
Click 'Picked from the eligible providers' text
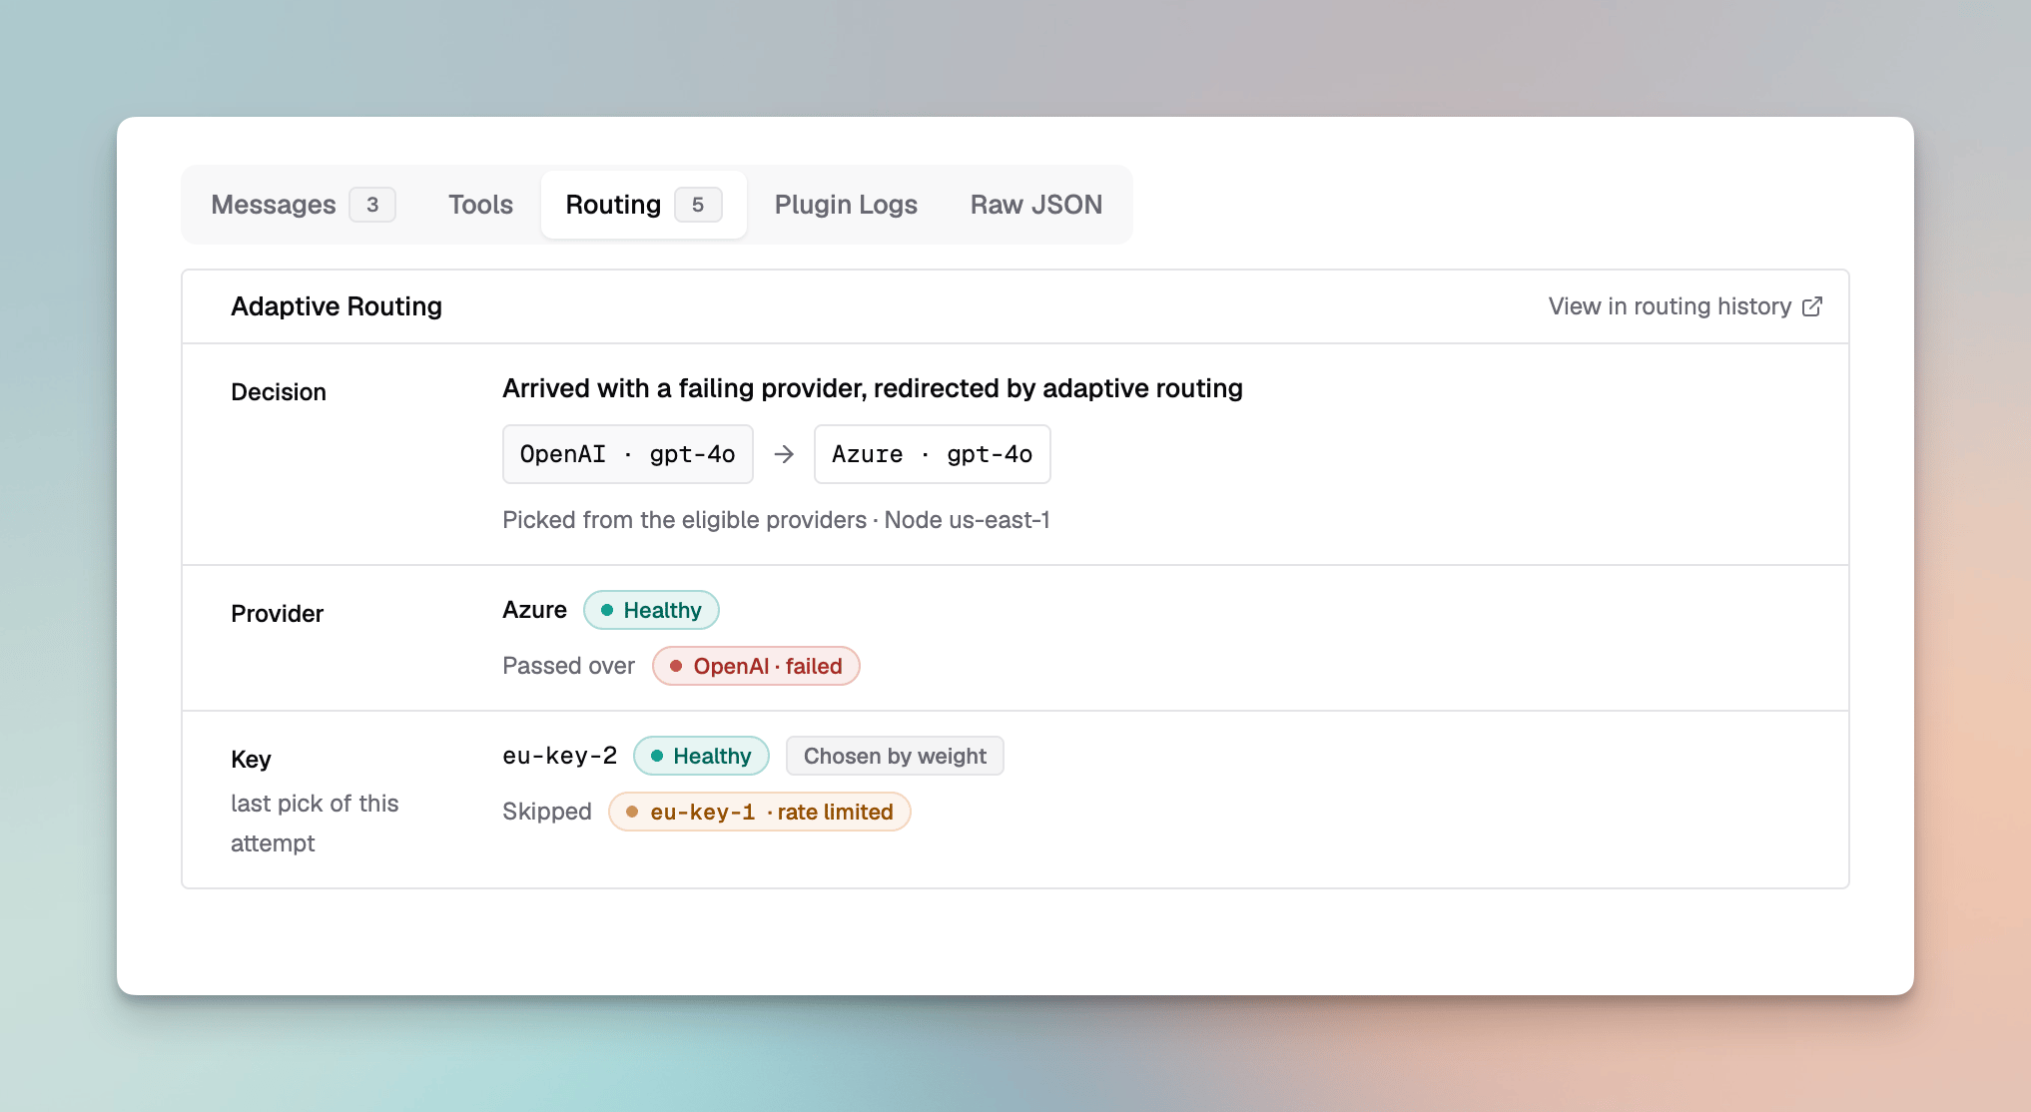click(x=684, y=520)
